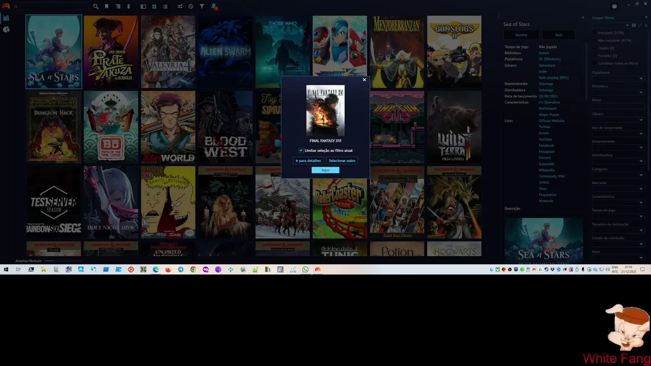Click the Jogar button in dialog
The height and width of the screenshot is (366, 651).
pos(325,170)
